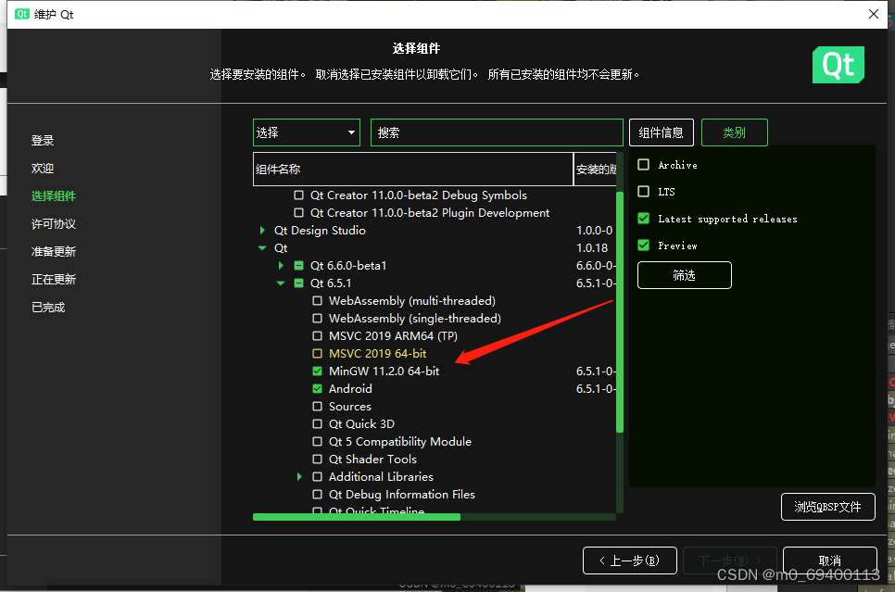Disable the Preview filter checkbox

click(x=642, y=245)
